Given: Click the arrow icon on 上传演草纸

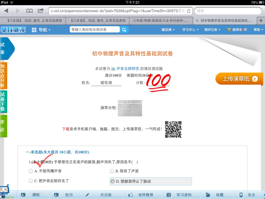Looking at the screenshot, I should [x=255, y=79].
